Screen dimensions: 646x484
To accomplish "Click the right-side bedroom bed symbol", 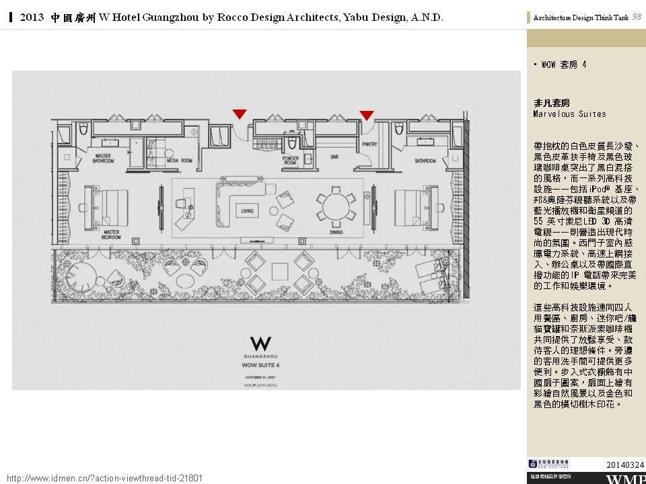I will pyautogui.click(x=413, y=202).
